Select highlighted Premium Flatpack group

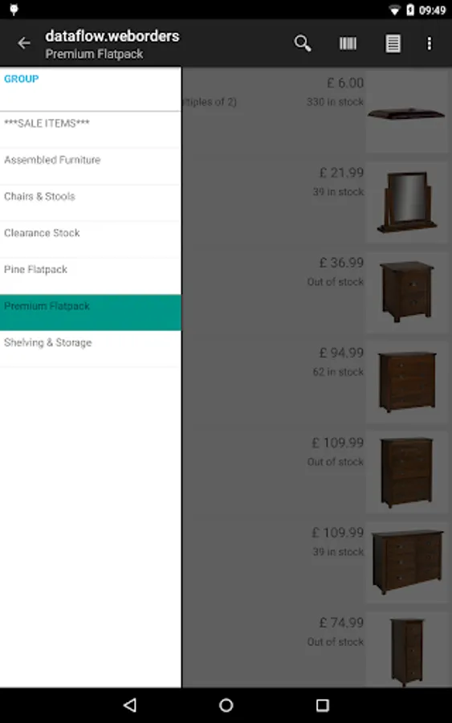(x=90, y=312)
